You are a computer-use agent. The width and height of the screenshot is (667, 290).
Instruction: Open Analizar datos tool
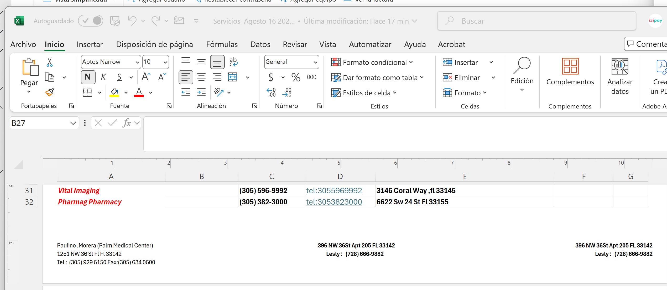point(620,76)
